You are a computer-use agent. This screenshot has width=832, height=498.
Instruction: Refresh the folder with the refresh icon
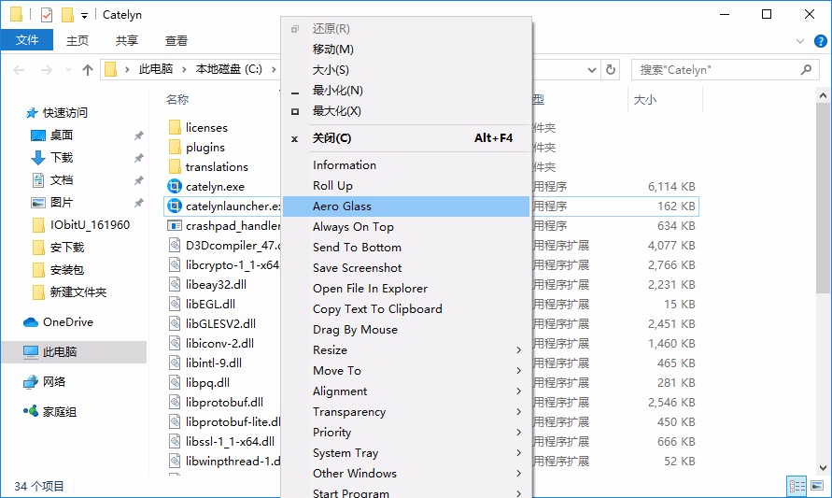611,69
